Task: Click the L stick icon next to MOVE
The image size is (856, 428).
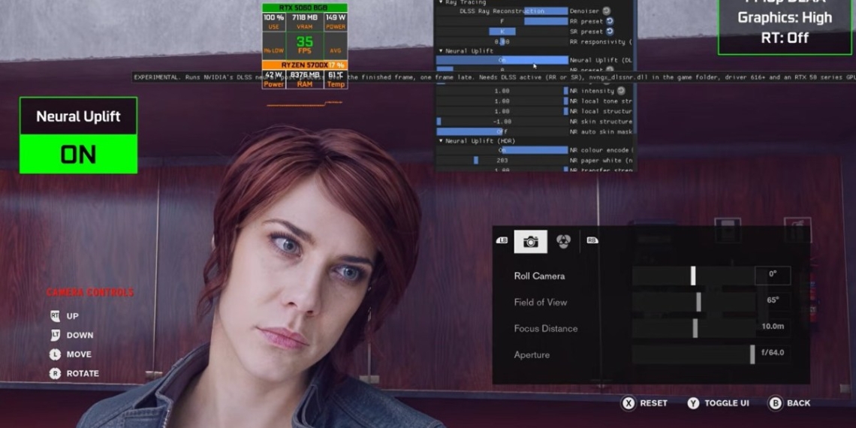Action: pos(55,354)
